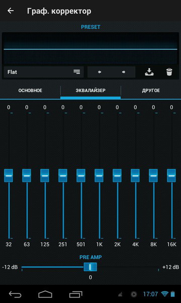Open the Flat preset list
The height and width of the screenshot is (303, 181).
point(44,72)
